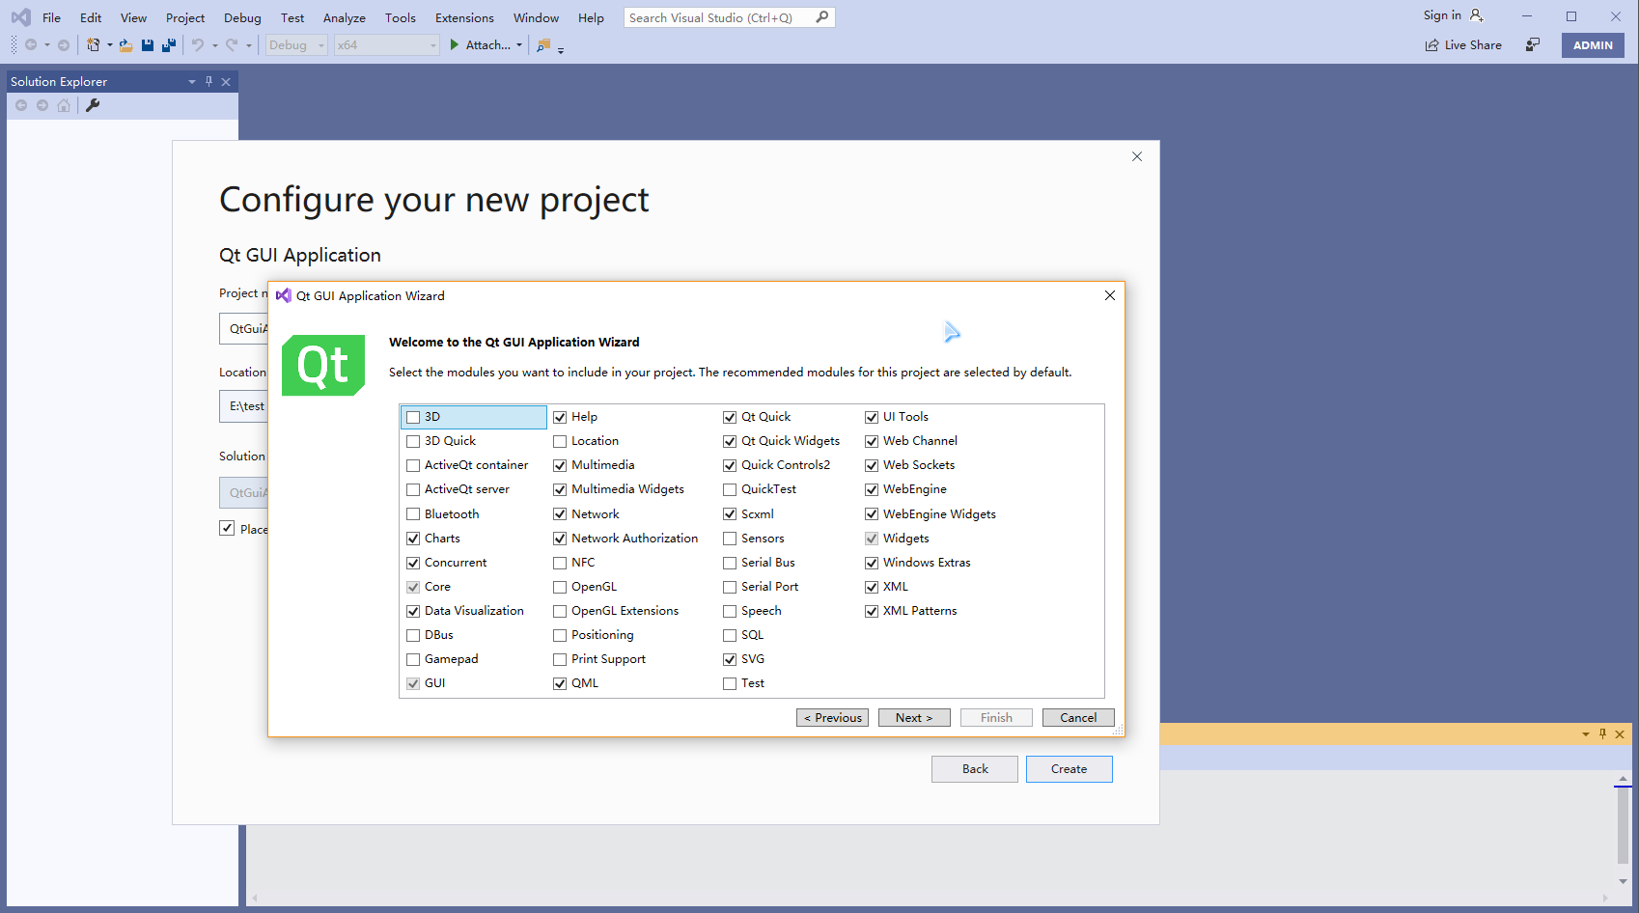Click the Back button
The height and width of the screenshot is (913, 1639).
pos(975,769)
